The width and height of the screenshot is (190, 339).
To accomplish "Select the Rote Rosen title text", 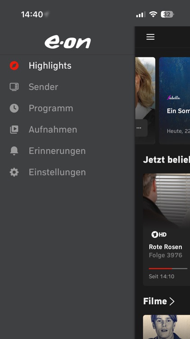I will [165, 247].
